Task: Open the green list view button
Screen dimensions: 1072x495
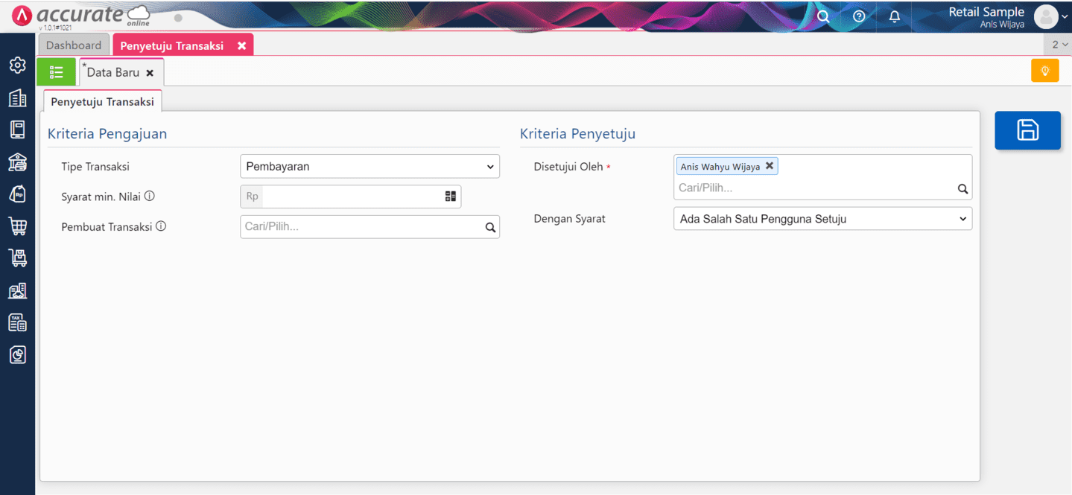Action: [x=57, y=72]
